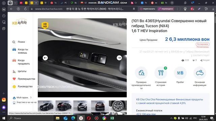Image resolution: width=216 pixels, height=121 pixels.
Task: Open browser downloads icon
Action: coord(213,9)
